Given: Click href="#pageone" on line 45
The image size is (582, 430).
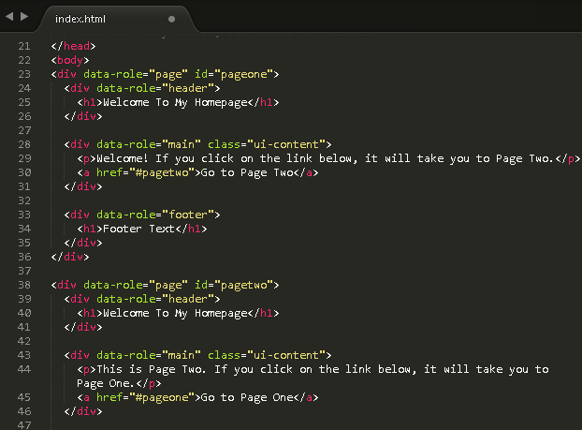Looking at the screenshot, I should click(145, 397).
